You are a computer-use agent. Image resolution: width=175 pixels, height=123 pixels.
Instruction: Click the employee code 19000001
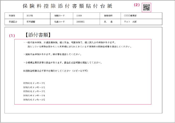[80, 22]
